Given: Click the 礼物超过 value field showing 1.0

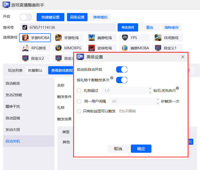Looking at the screenshot, I should (x=124, y=91).
